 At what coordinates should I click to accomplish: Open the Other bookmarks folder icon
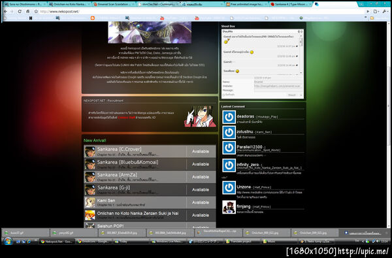click(372, 18)
